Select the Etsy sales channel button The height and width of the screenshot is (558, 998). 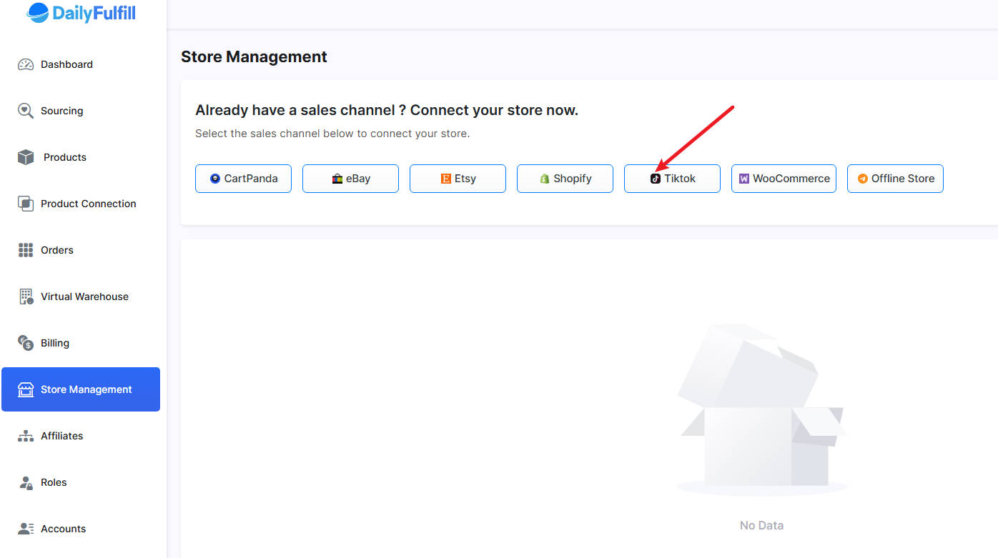(x=458, y=179)
